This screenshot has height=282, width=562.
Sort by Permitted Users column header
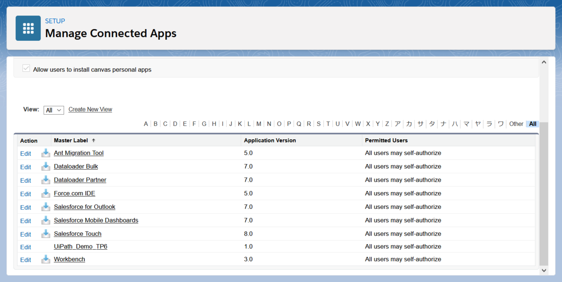point(386,140)
